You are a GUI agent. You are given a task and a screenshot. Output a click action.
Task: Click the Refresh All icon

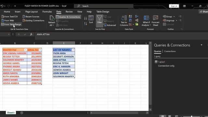52,18
